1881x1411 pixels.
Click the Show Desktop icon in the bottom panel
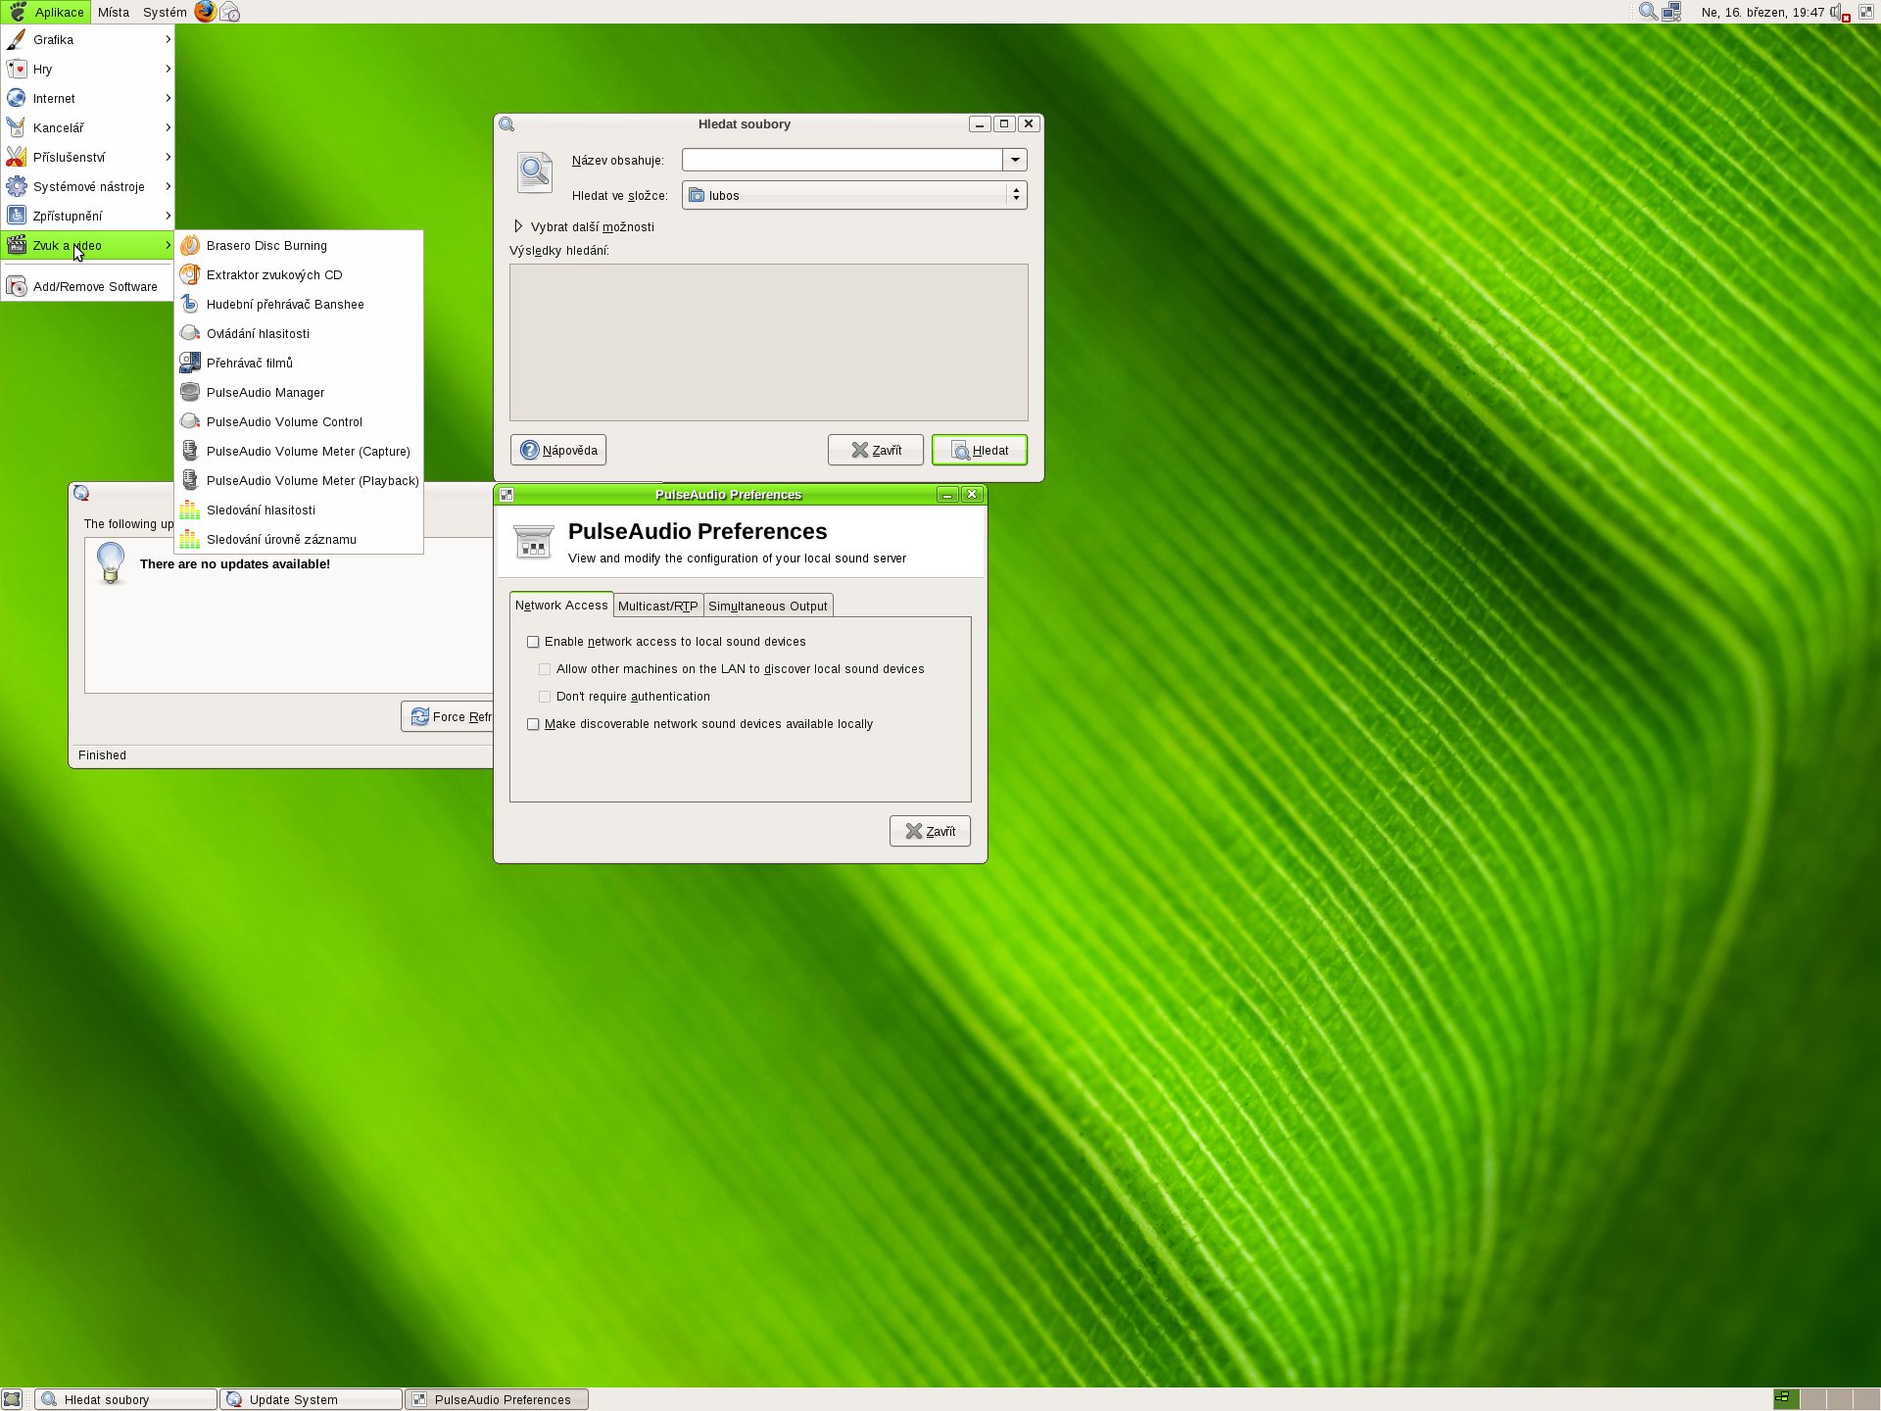[x=12, y=1399]
